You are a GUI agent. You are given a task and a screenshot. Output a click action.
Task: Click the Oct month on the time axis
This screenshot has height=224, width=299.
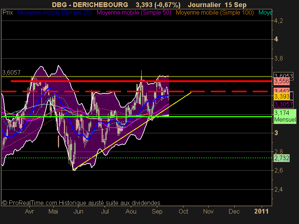click(x=183, y=211)
